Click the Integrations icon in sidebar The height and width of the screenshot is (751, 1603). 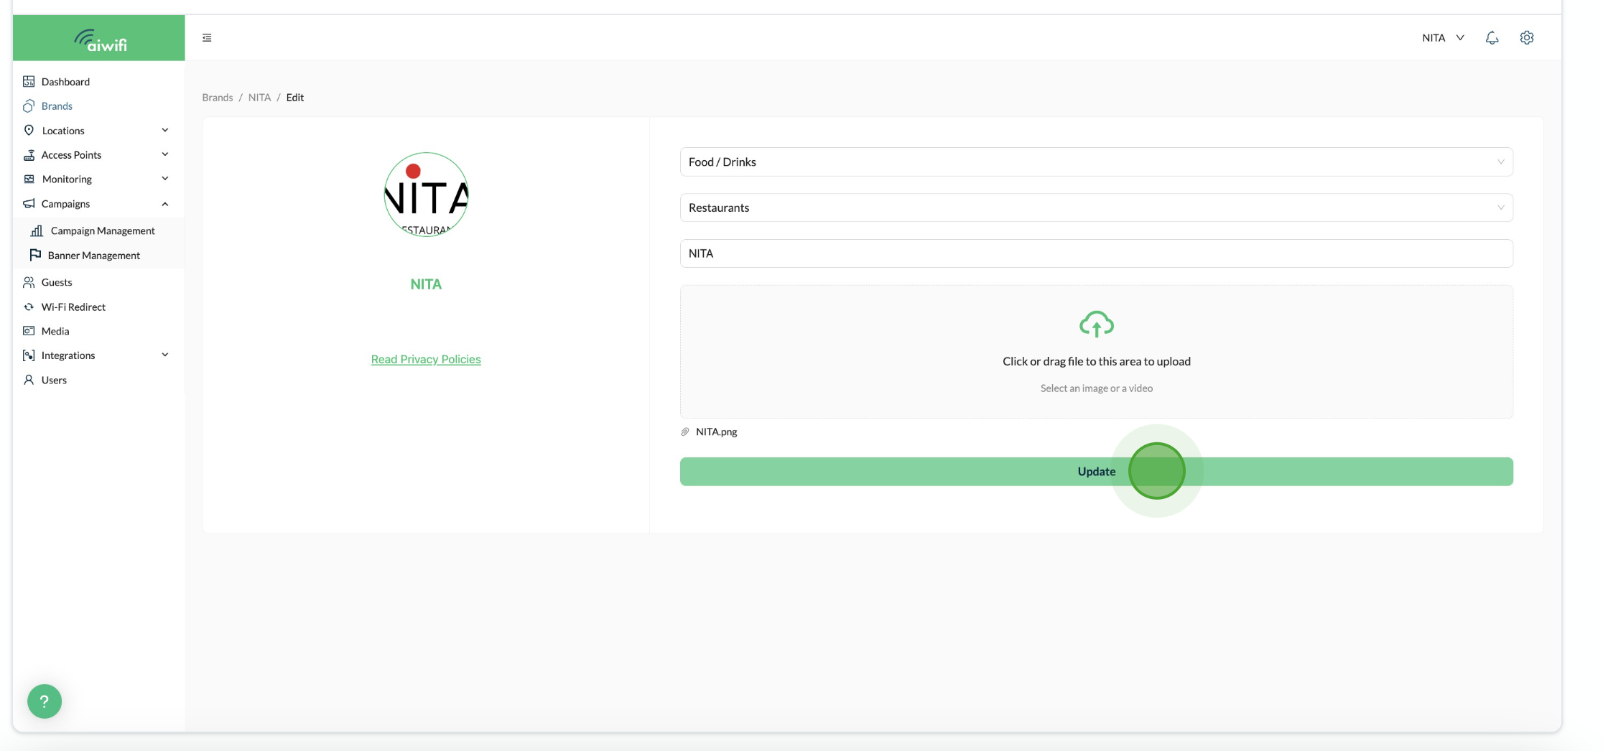(29, 355)
